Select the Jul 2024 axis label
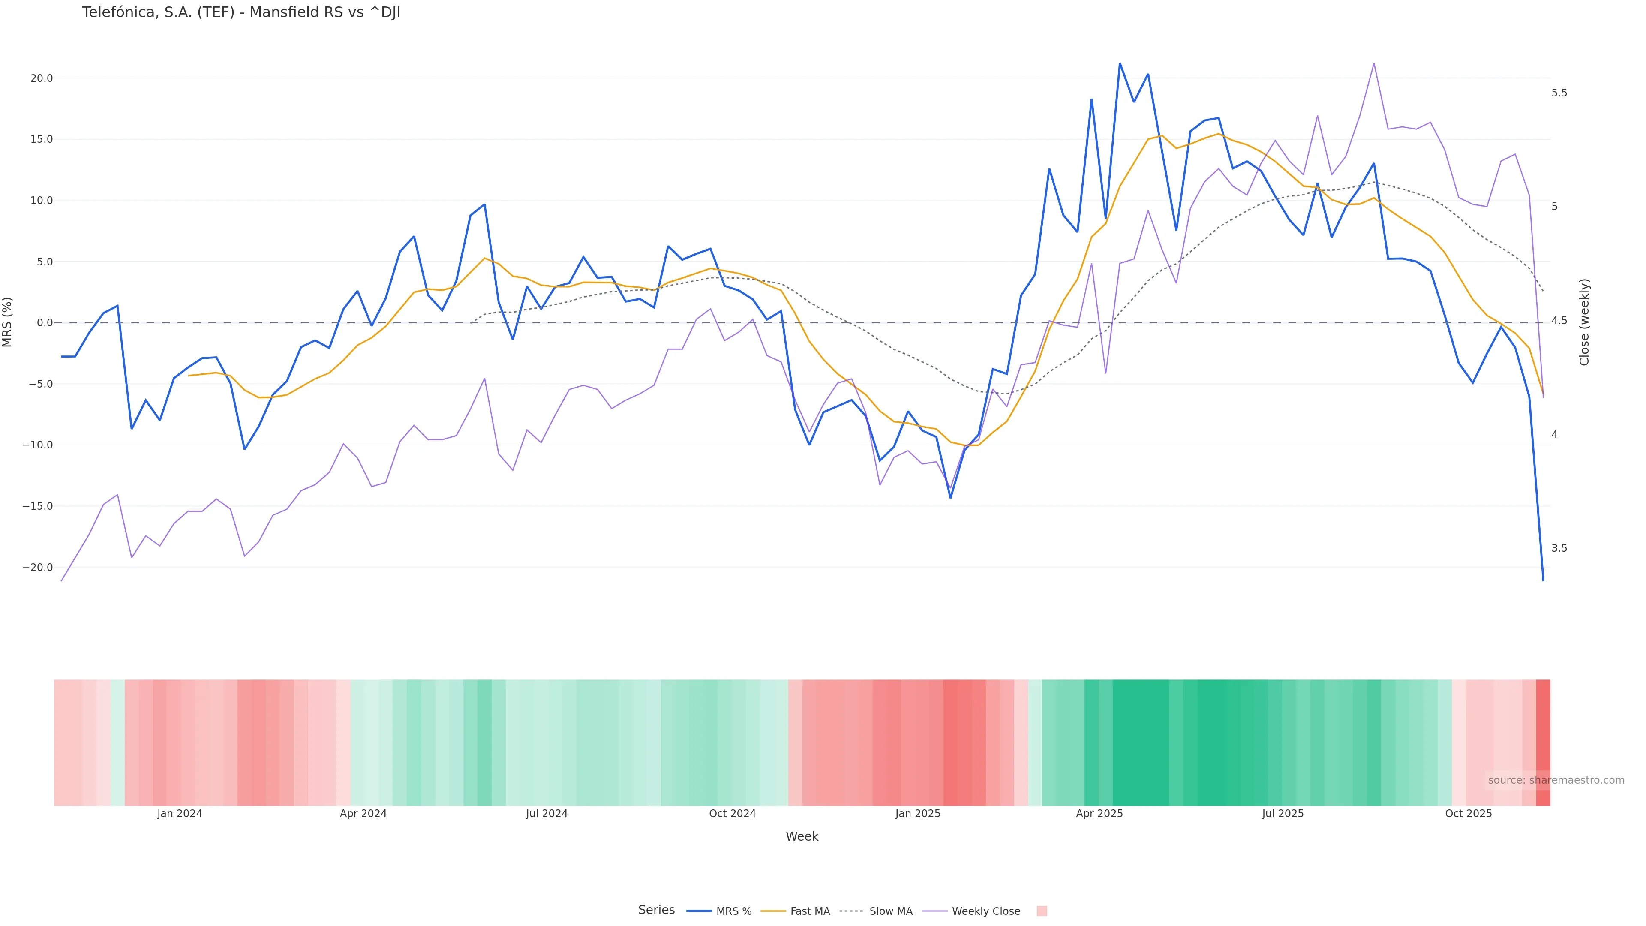Image resolution: width=1646 pixels, height=926 pixels. [x=547, y=814]
